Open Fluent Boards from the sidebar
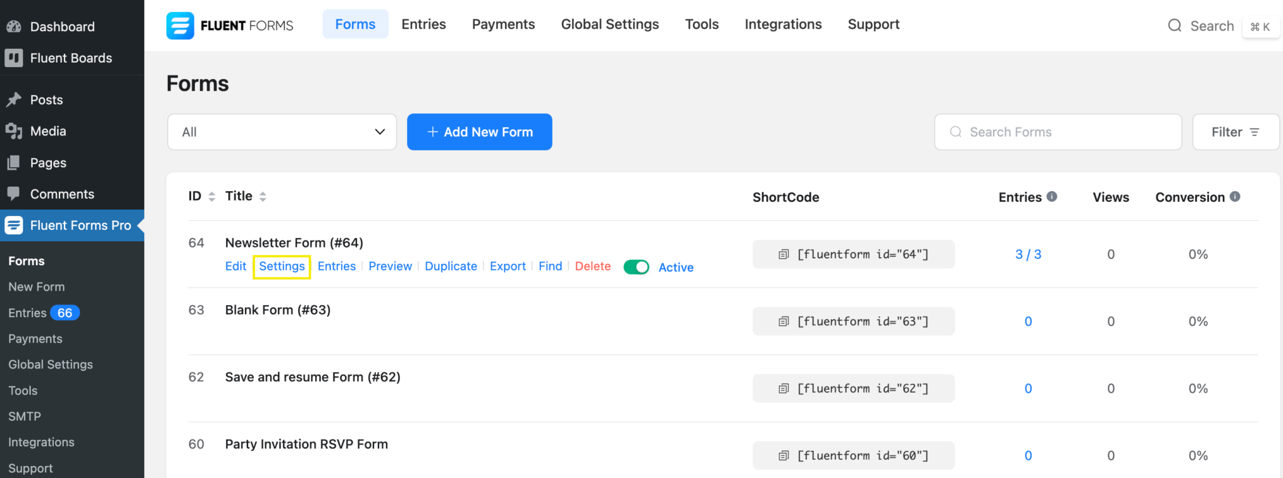The width and height of the screenshot is (1283, 478). coord(71,58)
